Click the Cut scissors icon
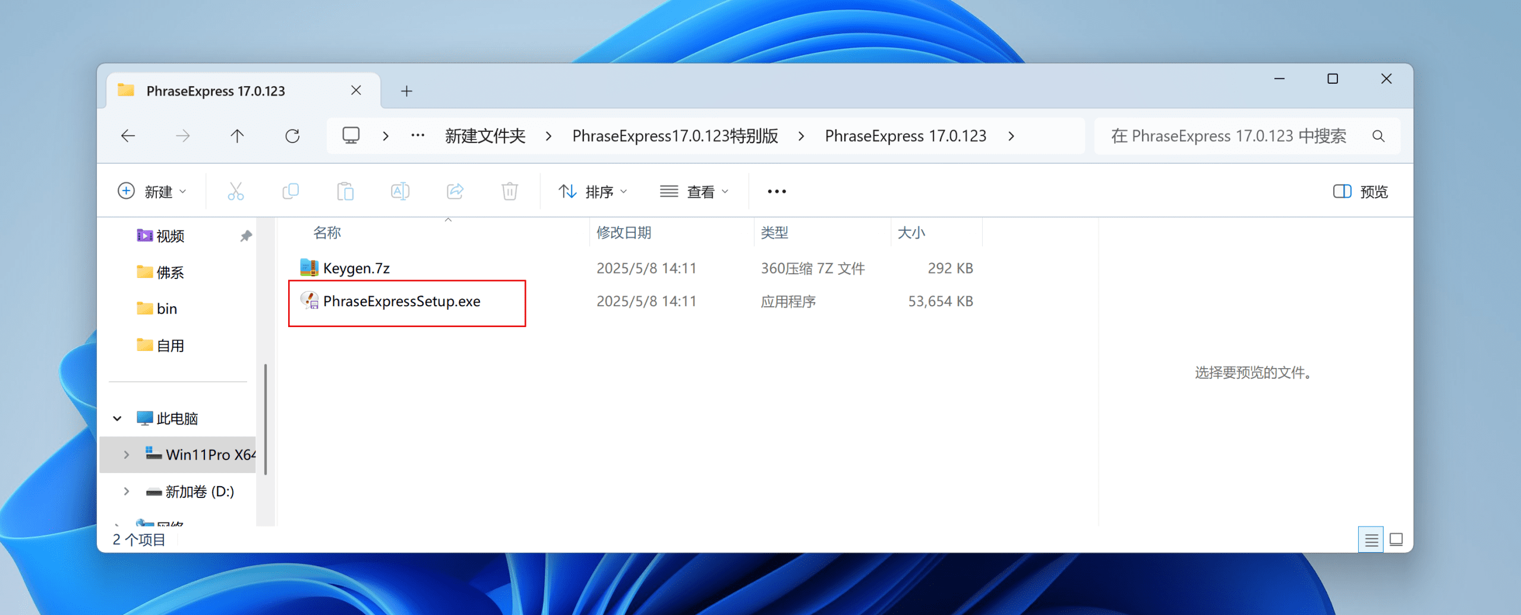The width and height of the screenshot is (1521, 615). [235, 191]
